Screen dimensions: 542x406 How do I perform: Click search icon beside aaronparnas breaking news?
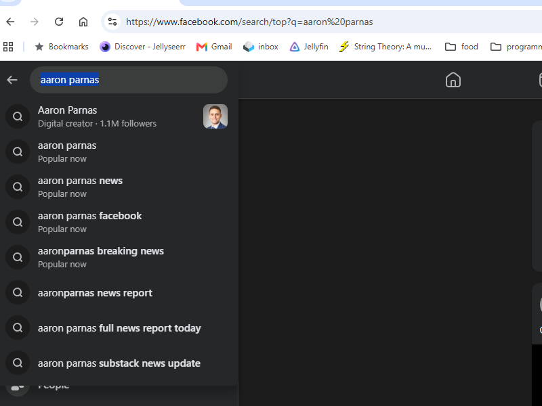(18, 257)
